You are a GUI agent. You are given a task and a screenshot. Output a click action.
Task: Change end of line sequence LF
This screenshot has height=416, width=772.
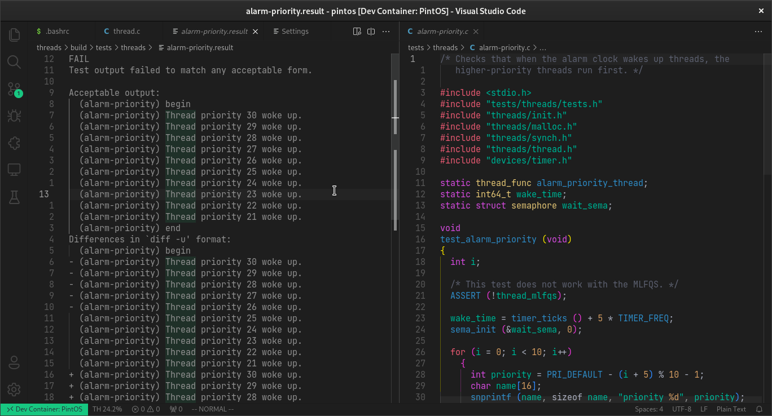[704, 409]
